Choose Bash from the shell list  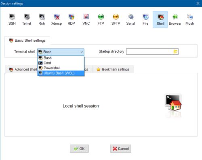[61, 58]
